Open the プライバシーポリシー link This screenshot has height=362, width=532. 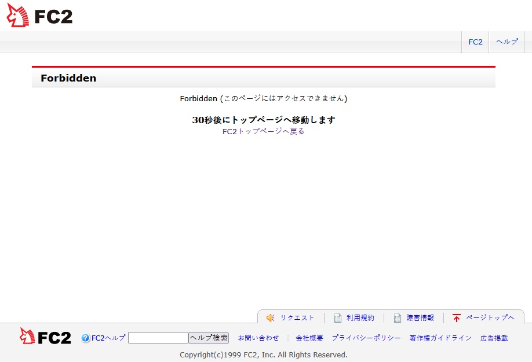coord(366,338)
